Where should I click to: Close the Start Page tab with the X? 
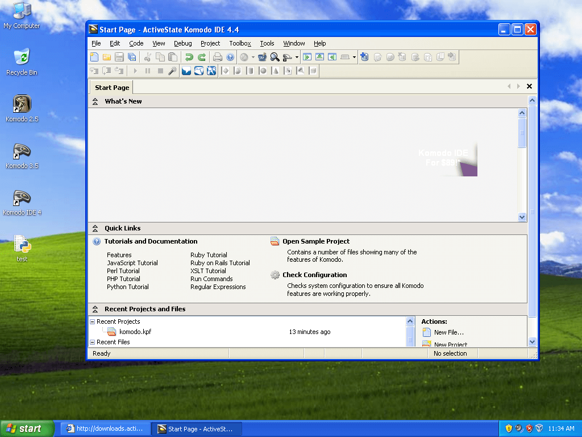529,86
